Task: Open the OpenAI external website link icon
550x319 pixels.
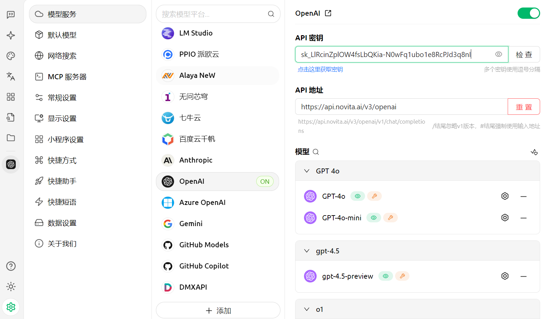Action: click(x=328, y=13)
